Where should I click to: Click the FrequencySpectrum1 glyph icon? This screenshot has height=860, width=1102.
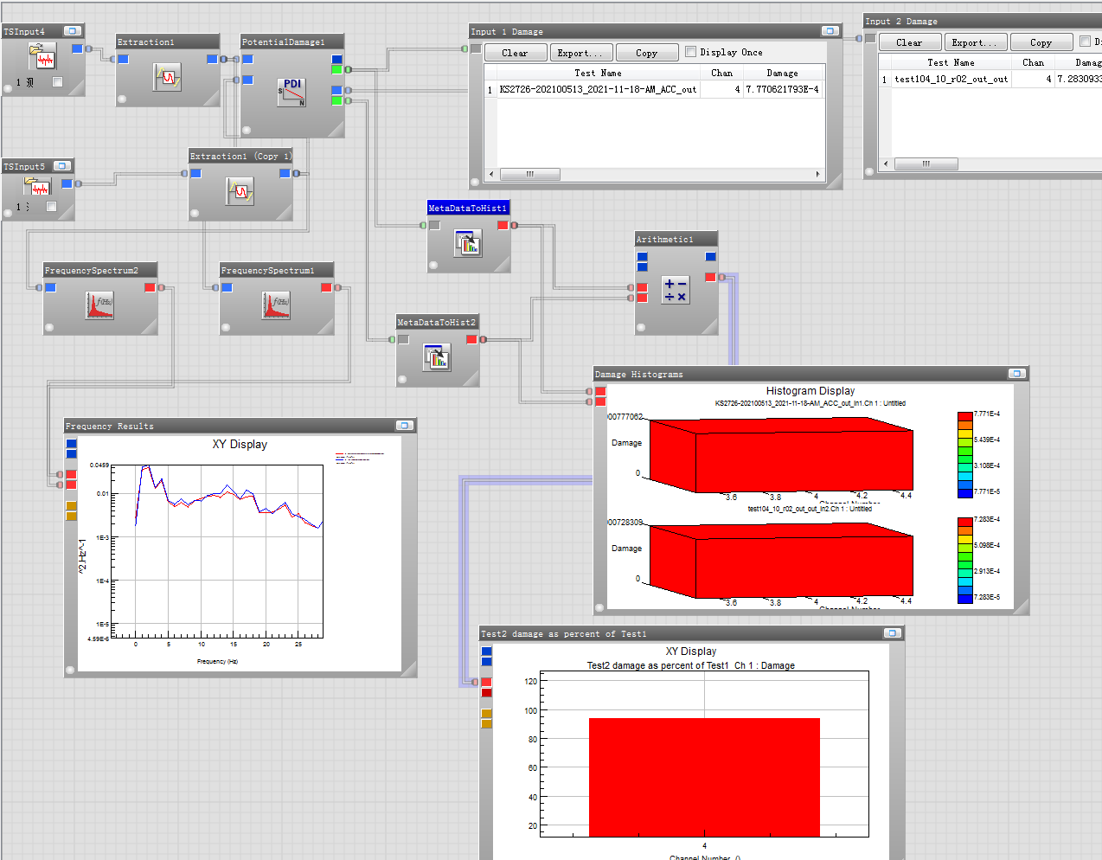click(277, 305)
